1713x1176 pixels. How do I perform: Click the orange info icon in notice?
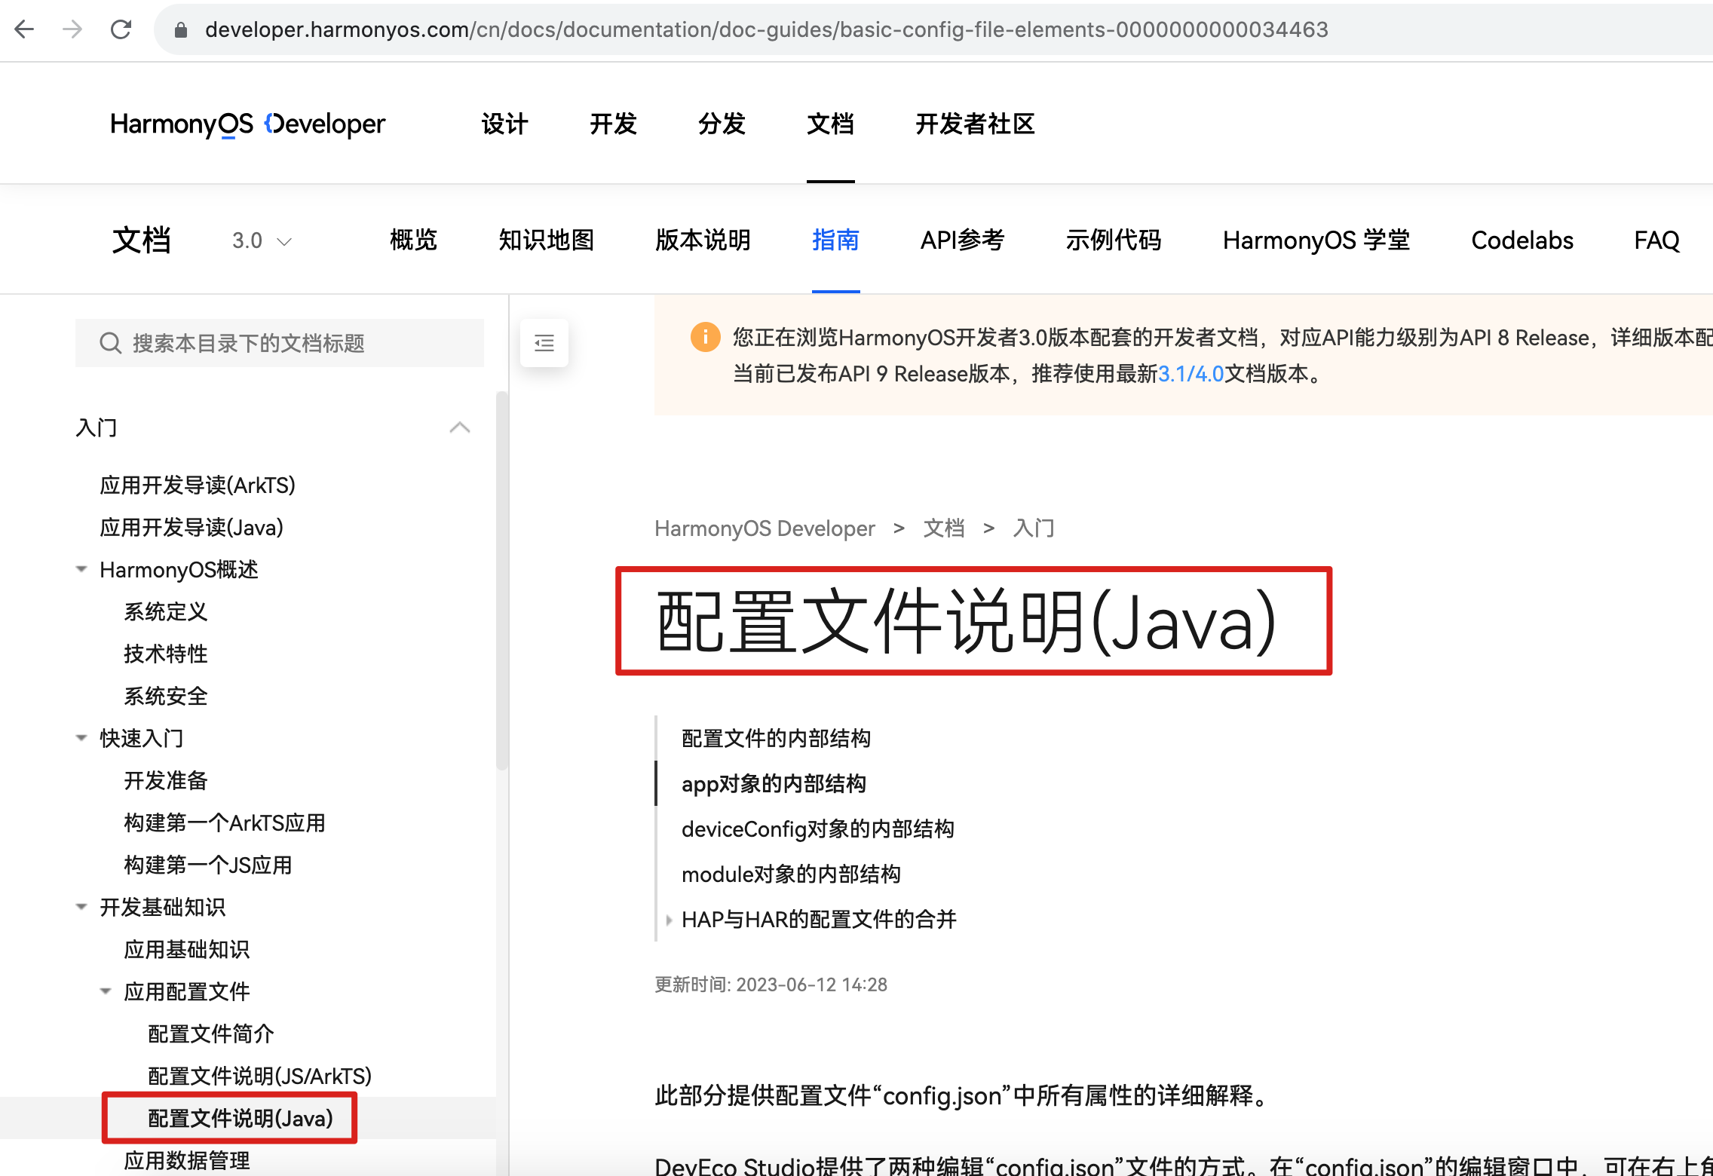(705, 337)
